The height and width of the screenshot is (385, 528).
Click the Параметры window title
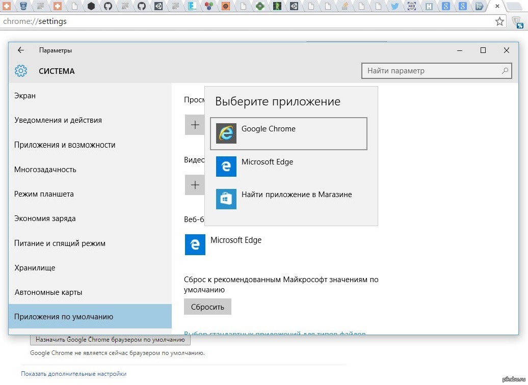(56, 50)
